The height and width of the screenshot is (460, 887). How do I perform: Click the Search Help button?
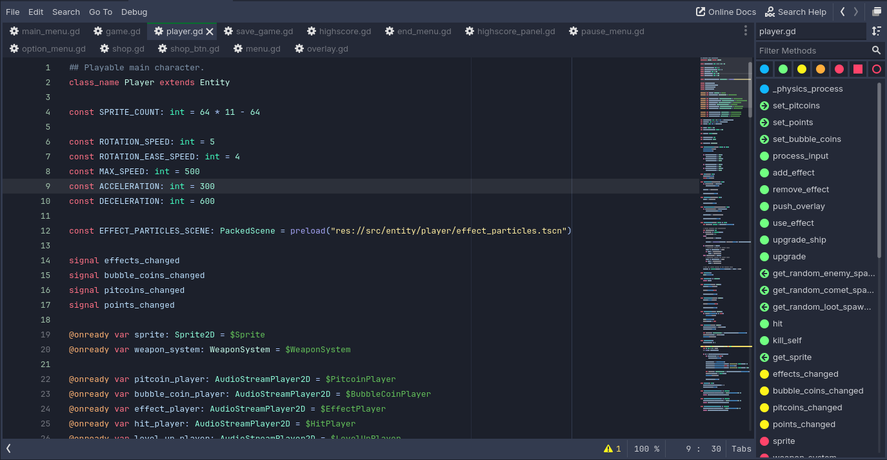[x=795, y=11]
